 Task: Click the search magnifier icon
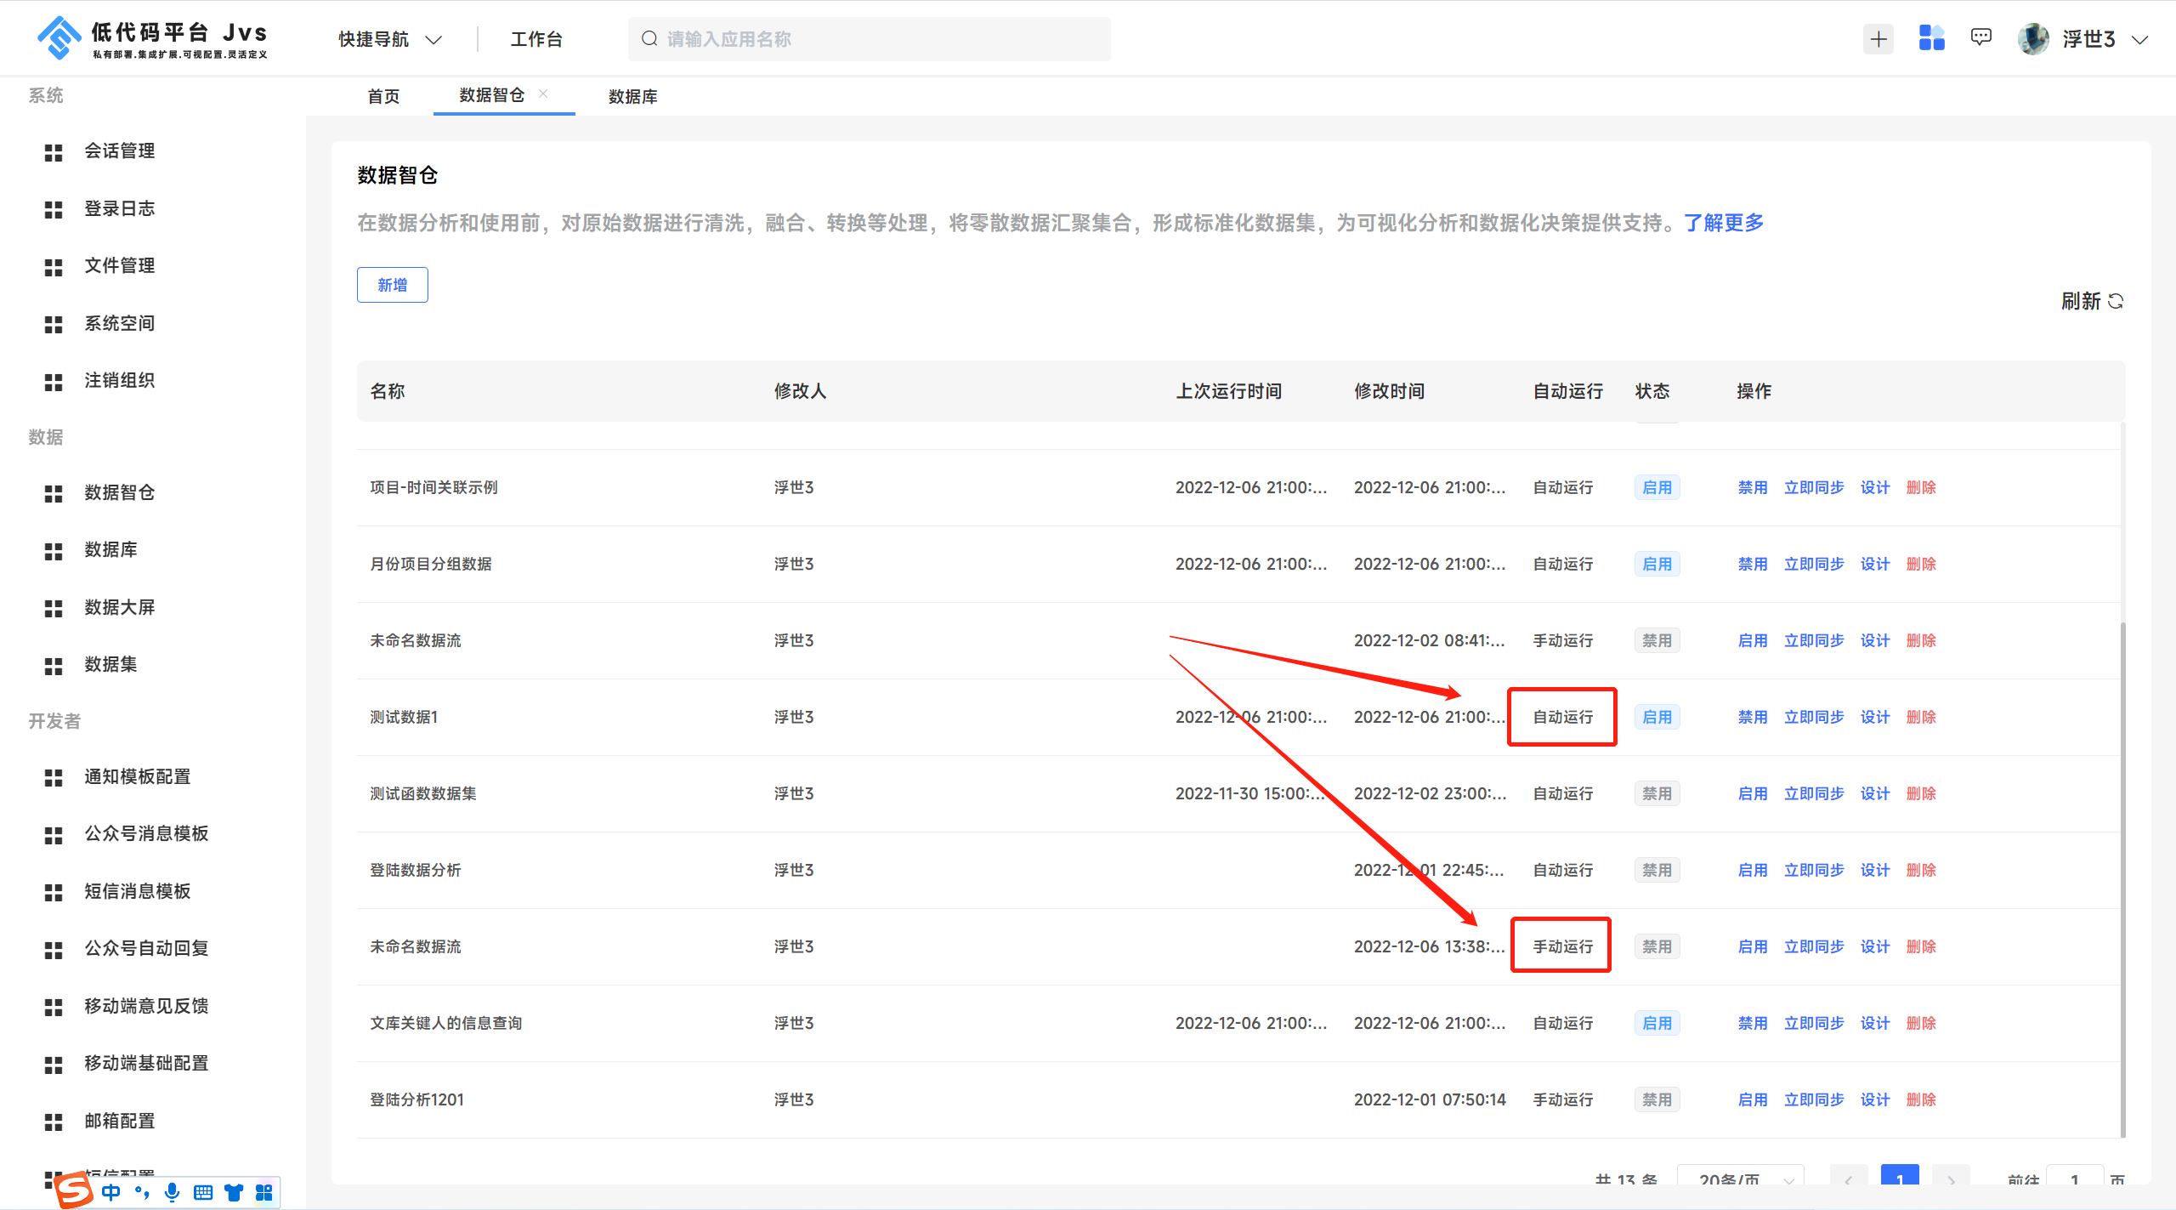[649, 39]
